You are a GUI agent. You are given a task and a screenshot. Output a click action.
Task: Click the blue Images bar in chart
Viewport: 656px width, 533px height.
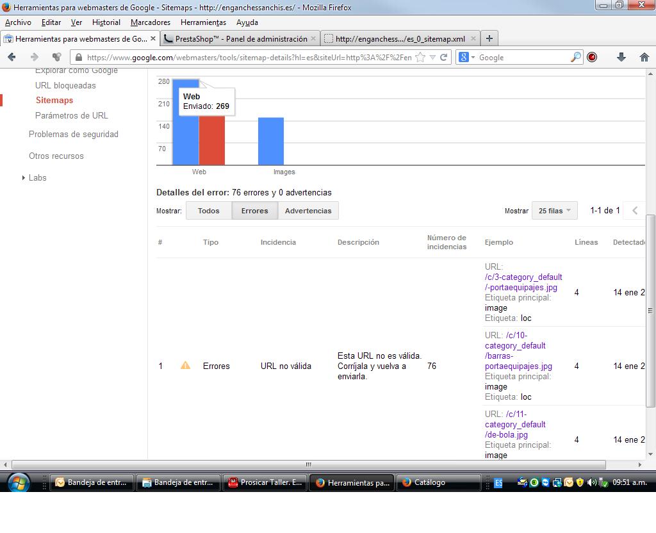[271, 142]
